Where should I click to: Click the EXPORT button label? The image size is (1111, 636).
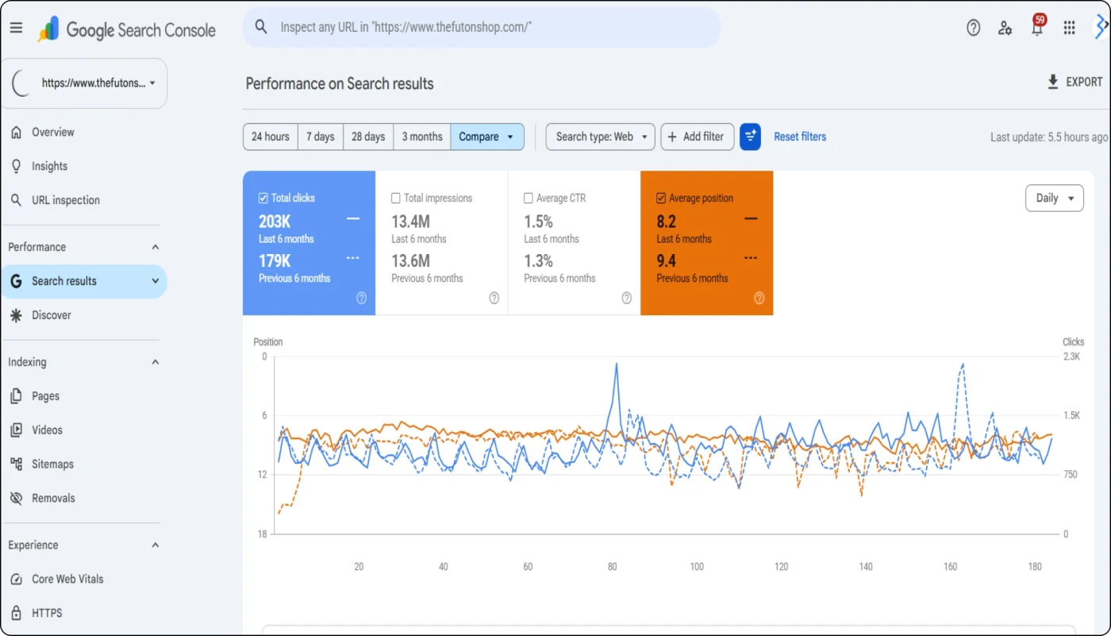tap(1084, 82)
